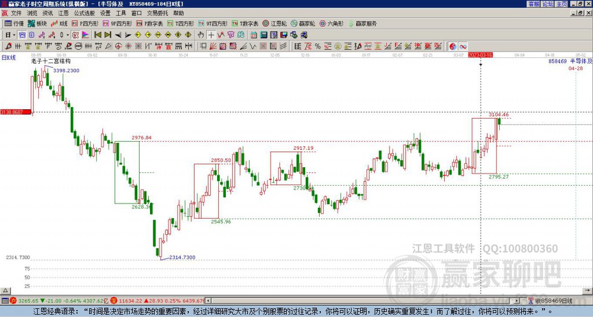This screenshot has width=593, height=317.
Task: Expand the 日 period dropdown arrow
Action: (x=14, y=35)
